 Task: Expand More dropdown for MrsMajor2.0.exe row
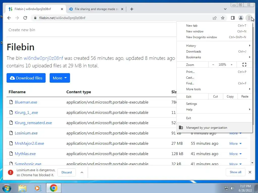click(236, 143)
